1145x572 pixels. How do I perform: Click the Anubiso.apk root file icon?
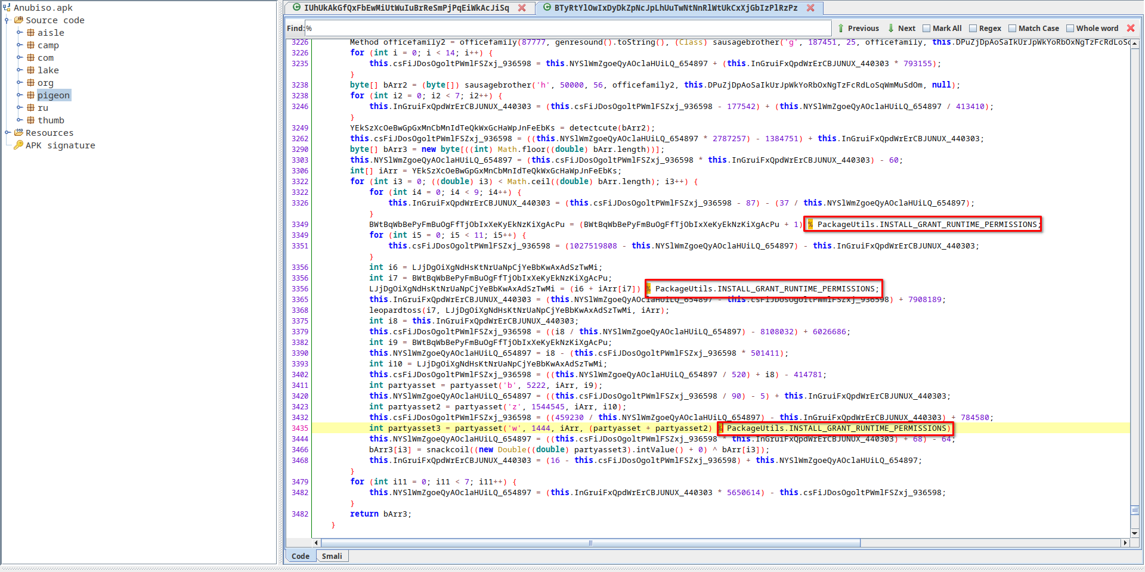pyautogui.click(x=7, y=8)
